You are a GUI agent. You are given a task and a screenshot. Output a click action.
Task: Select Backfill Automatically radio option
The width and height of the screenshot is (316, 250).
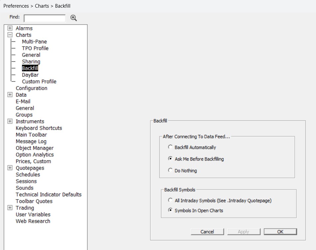[171, 147]
